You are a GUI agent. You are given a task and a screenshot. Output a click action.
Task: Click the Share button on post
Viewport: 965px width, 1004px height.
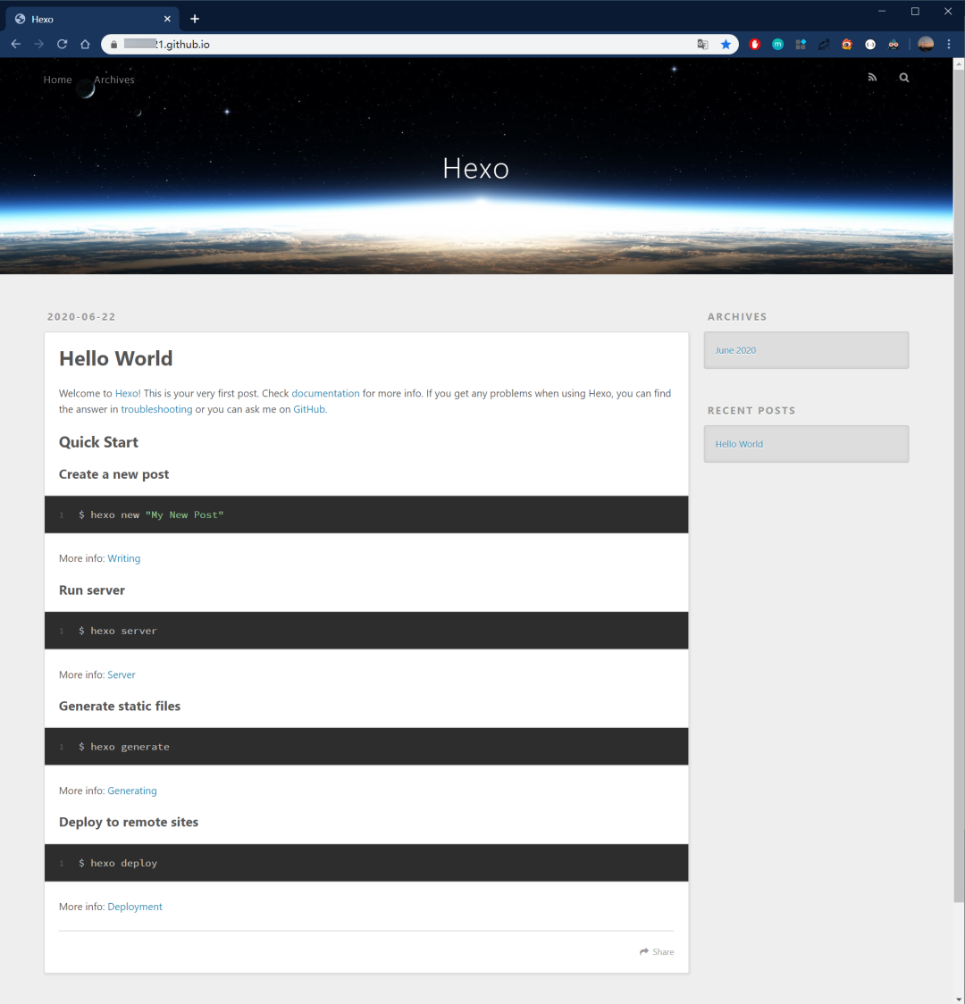pyautogui.click(x=657, y=951)
